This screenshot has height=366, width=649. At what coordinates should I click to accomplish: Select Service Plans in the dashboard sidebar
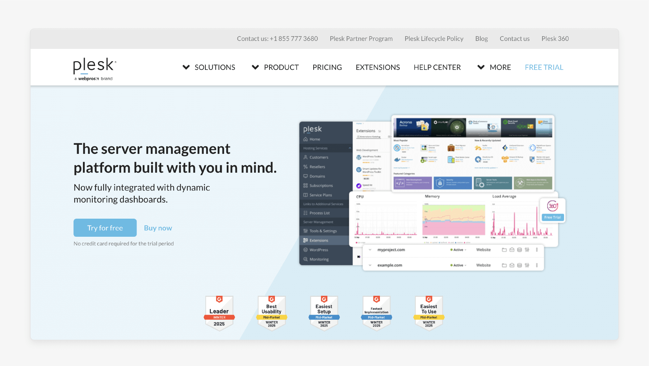pyautogui.click(x=318, y=195)
